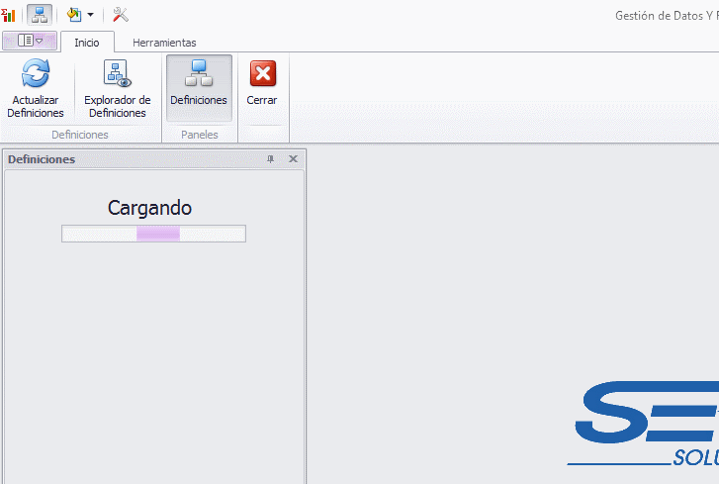Switch to the Herramientas tab
The image size is (719, 484).
pyautogui.click(x=164, y=43)
